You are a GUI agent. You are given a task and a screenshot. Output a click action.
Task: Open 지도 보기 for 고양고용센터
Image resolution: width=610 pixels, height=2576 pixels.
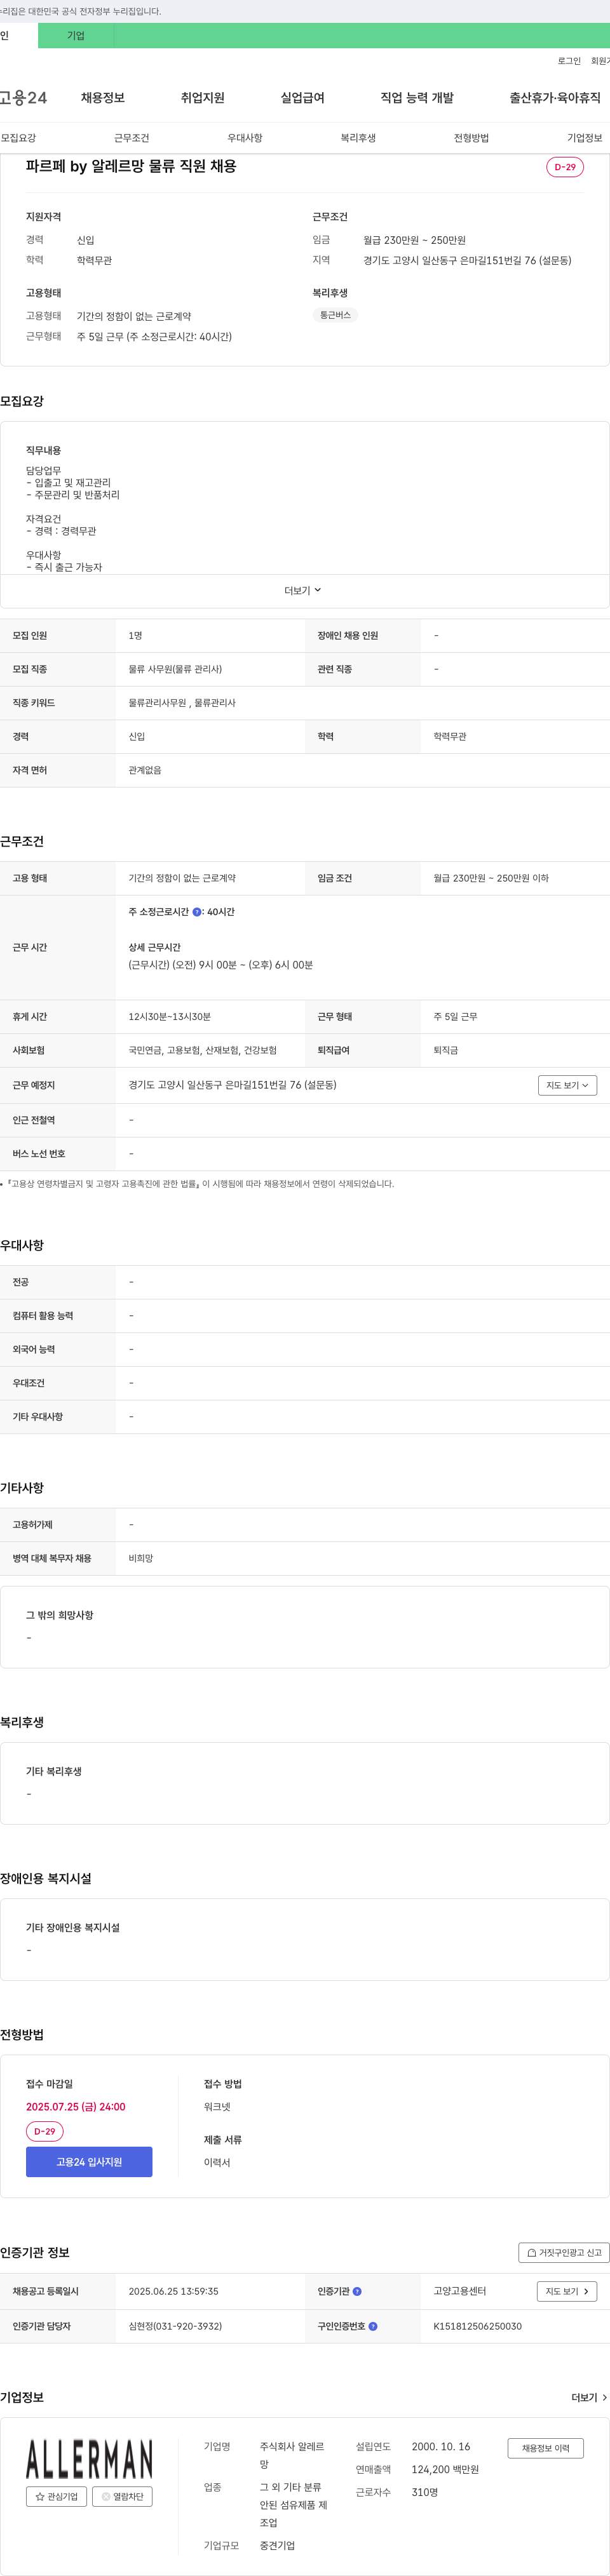point(567,2291)
